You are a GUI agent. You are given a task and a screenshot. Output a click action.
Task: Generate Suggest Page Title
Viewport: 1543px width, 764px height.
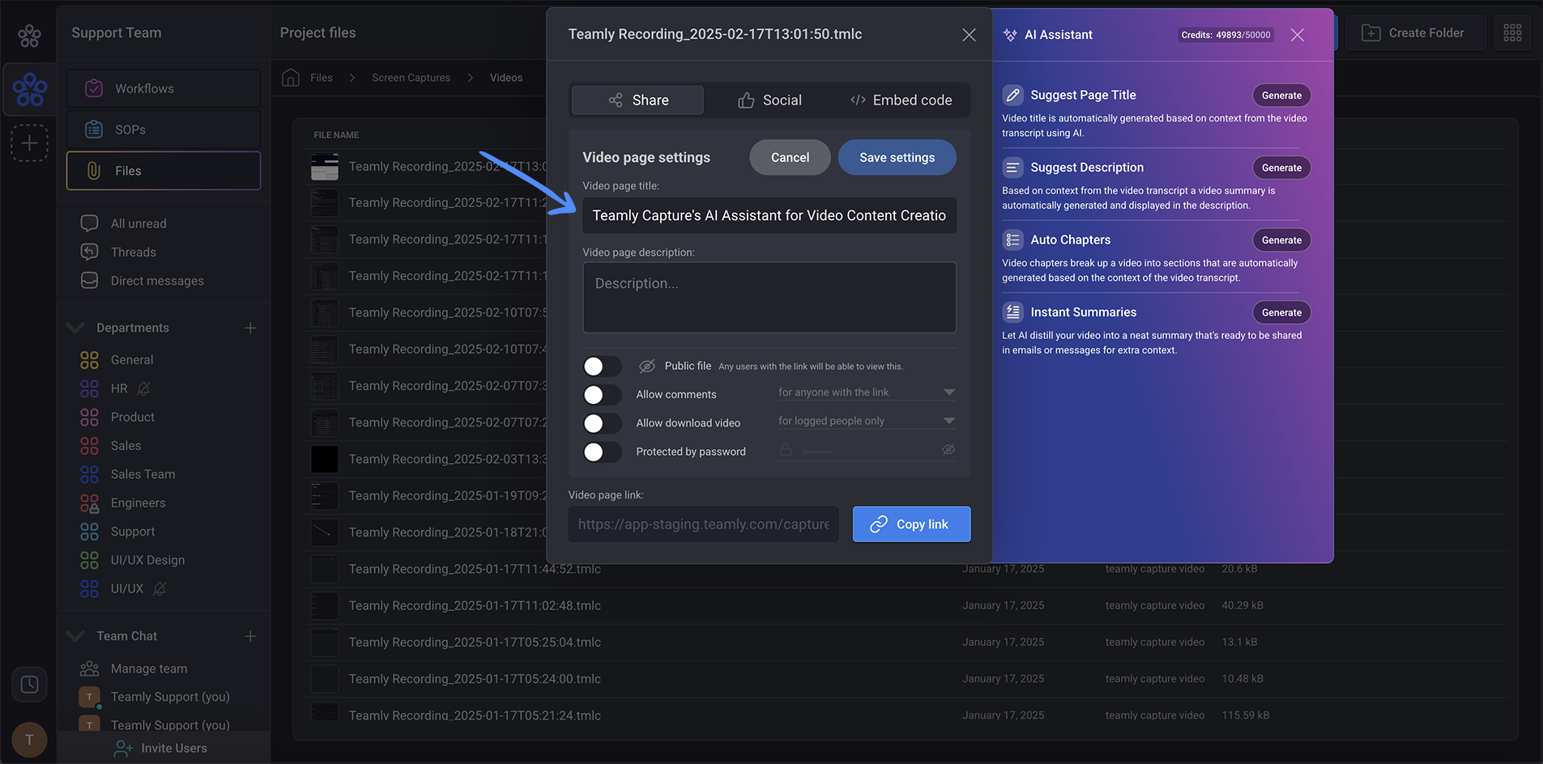[x=1281, y=95]
